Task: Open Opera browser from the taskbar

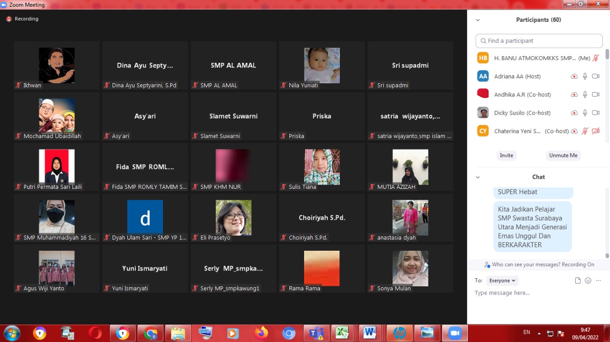Action: [95, 333]
